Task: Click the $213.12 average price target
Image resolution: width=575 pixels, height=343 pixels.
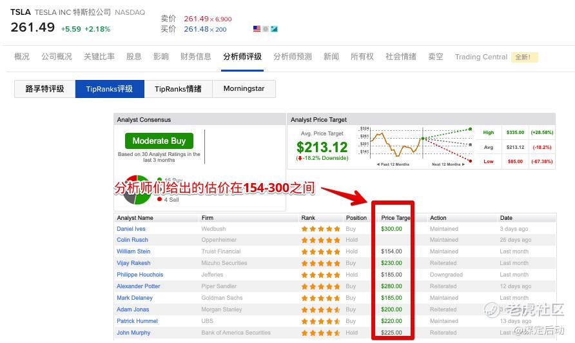Action: click(322, 147)
